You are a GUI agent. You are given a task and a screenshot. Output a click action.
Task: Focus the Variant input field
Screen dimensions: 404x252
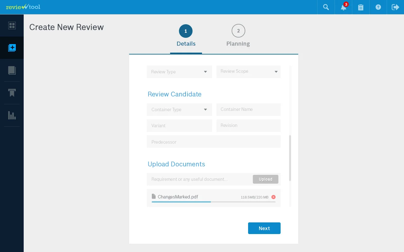coord(179,126)
